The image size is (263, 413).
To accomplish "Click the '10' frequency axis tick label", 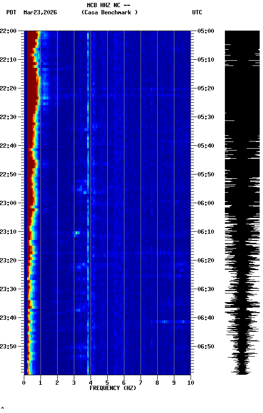I will pos(191,383).
